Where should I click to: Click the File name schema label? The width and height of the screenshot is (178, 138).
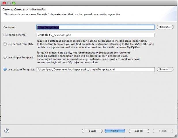tap(15, 35)
